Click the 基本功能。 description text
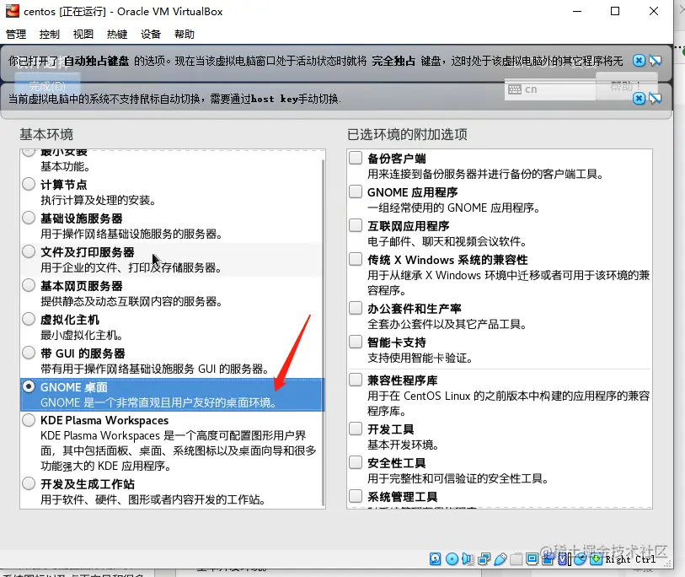The width and height of the screenshot is (685, 577). pos(66,167)
